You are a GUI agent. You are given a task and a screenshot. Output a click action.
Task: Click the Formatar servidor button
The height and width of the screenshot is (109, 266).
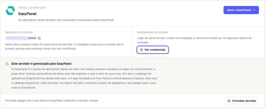point(242,101)
